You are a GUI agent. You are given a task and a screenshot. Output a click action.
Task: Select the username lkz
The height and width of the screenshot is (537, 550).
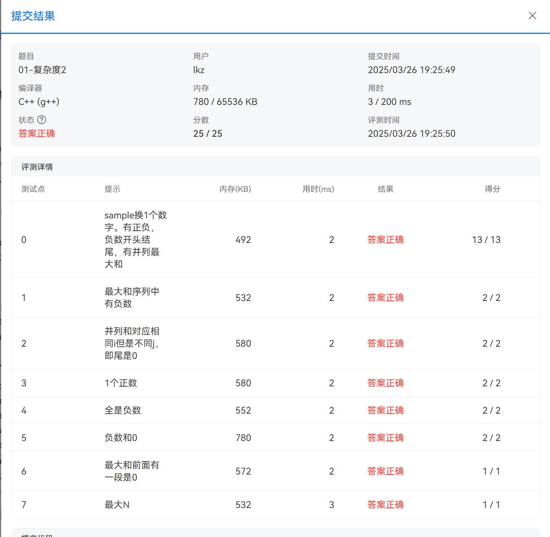pos(199,70)
